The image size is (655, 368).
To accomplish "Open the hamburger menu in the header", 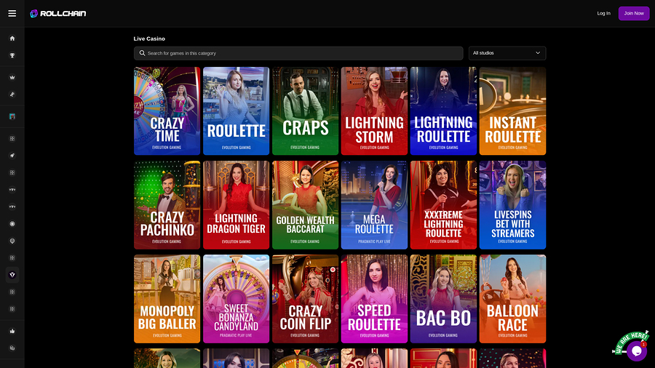I will pos(12,13).
